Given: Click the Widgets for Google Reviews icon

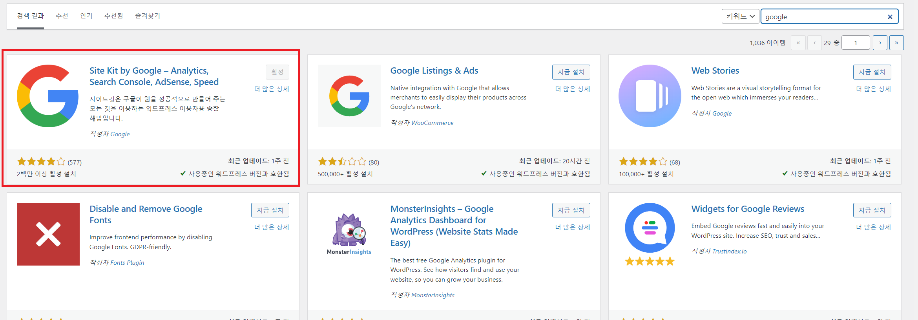Looking at the screenshot, I should [650, 228].
